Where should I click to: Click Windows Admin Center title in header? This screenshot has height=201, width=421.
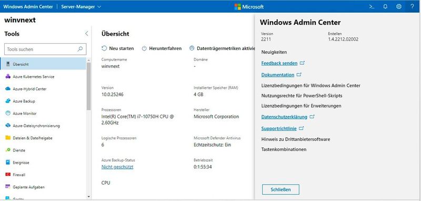pos(28,7)
